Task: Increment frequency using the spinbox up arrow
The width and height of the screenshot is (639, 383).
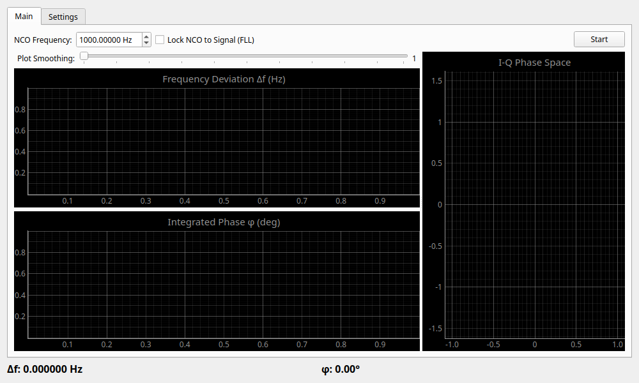Action: click(146, 36)
